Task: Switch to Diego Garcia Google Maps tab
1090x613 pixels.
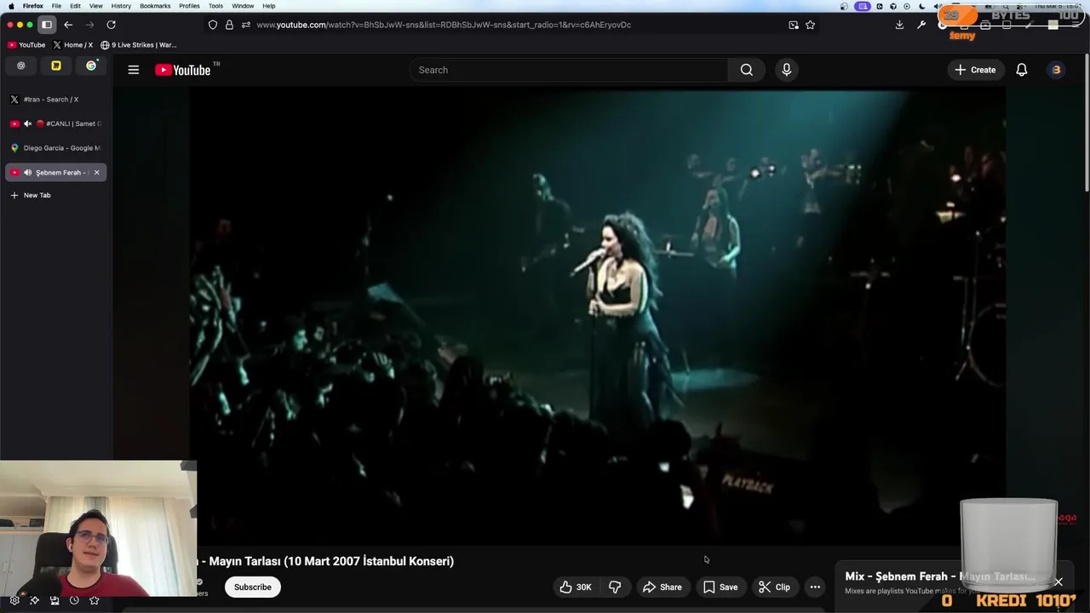Action: tap(56, 148)
